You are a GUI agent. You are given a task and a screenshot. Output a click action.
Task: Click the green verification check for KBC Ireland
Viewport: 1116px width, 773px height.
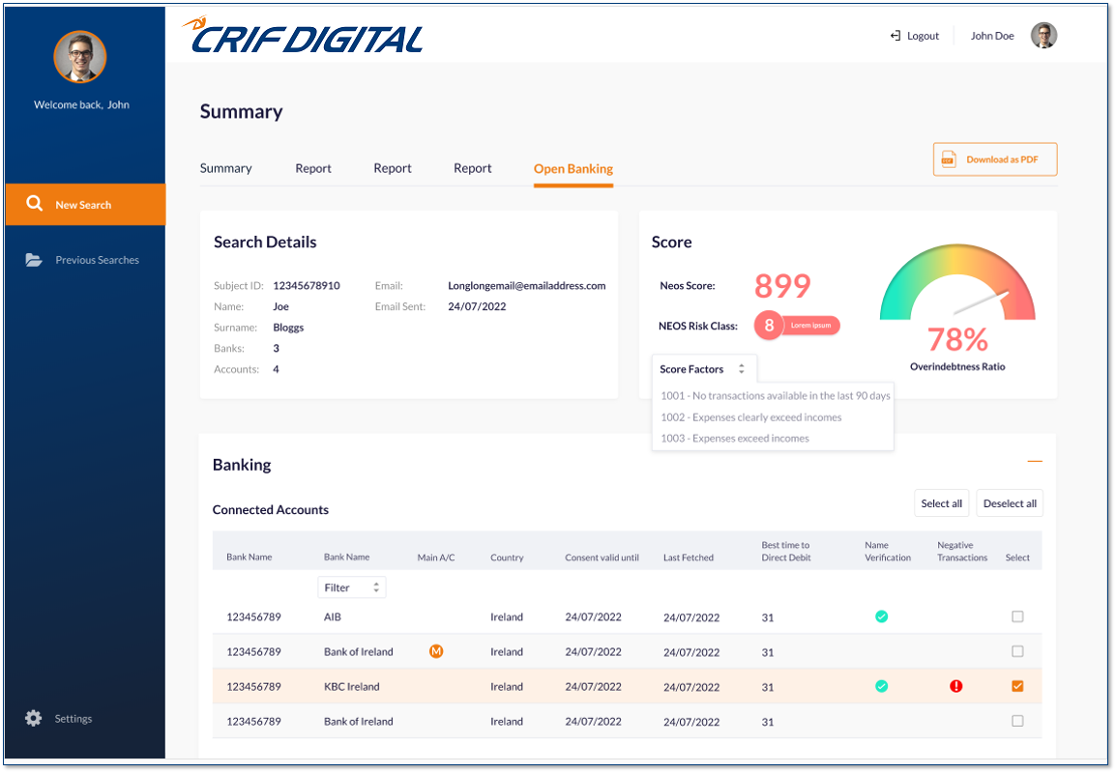(881, 686)
